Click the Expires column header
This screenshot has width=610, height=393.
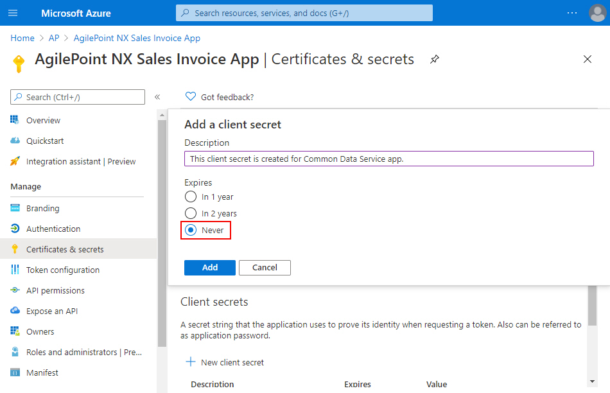tap(358, 385)
